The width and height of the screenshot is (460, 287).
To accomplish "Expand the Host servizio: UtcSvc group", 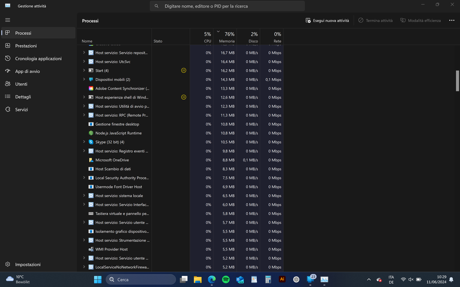I will tap(84, 62).
